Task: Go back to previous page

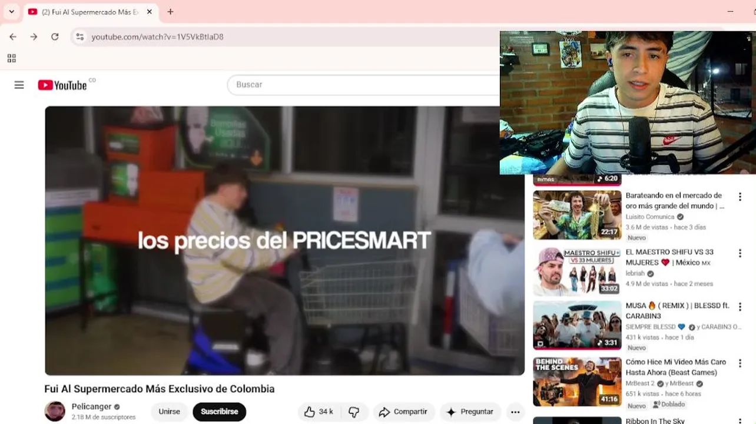Action: tap(13, 37)
